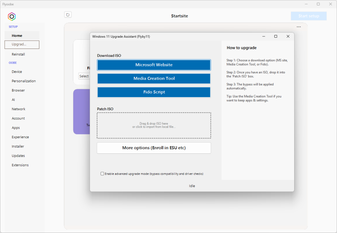This screenshot has height=233, width=337.
Task: Choose the Media Creation Tool option
Action: 154,78
